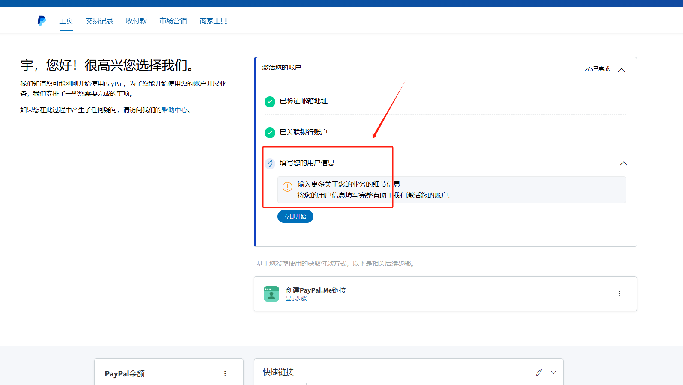Open three-dot menu for 创建PayPal.Me链接

coord(619,294)
